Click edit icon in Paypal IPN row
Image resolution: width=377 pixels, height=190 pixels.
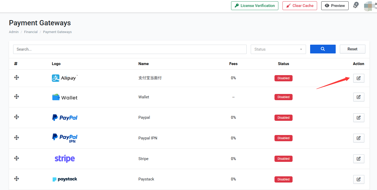(x=359, y=138)
